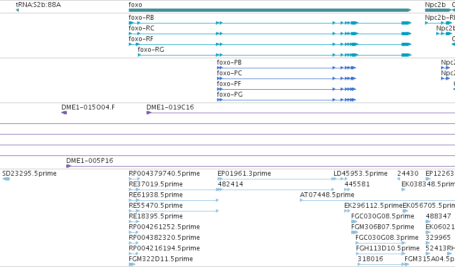Click the 488347 feature label
This screenshot has width=455, height=267.
point(438,216)
